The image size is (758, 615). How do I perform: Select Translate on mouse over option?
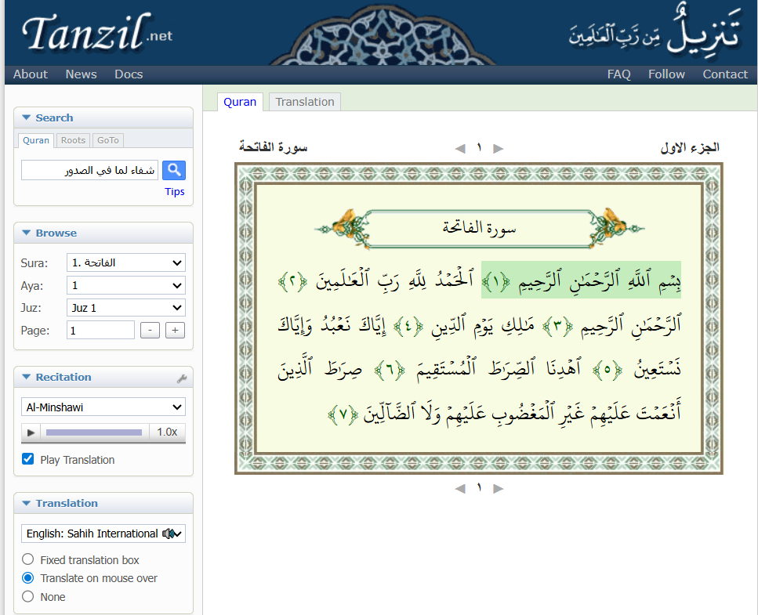(x=28, y=578)
